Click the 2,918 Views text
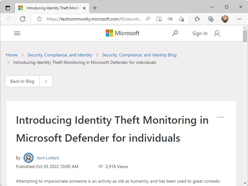 117,166
